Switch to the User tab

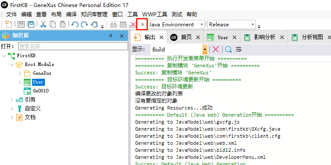click(x=223, y=37)
